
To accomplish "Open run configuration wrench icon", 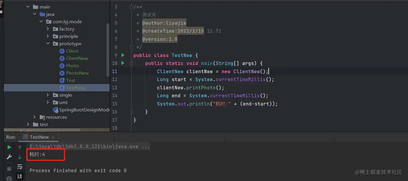I will 9,157.
